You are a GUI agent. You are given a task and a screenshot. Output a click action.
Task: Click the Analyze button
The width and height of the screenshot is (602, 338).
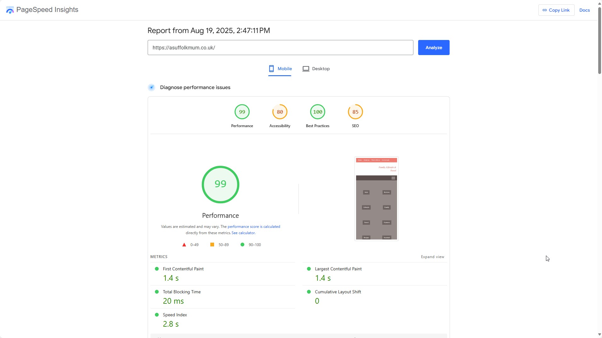pyautogui.click(x=434, y=48)
